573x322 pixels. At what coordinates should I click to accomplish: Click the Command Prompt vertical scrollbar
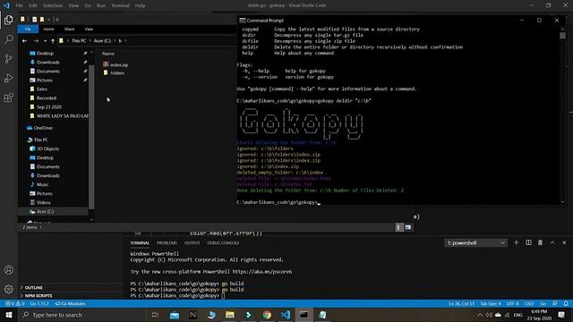[x=563, y=115]
